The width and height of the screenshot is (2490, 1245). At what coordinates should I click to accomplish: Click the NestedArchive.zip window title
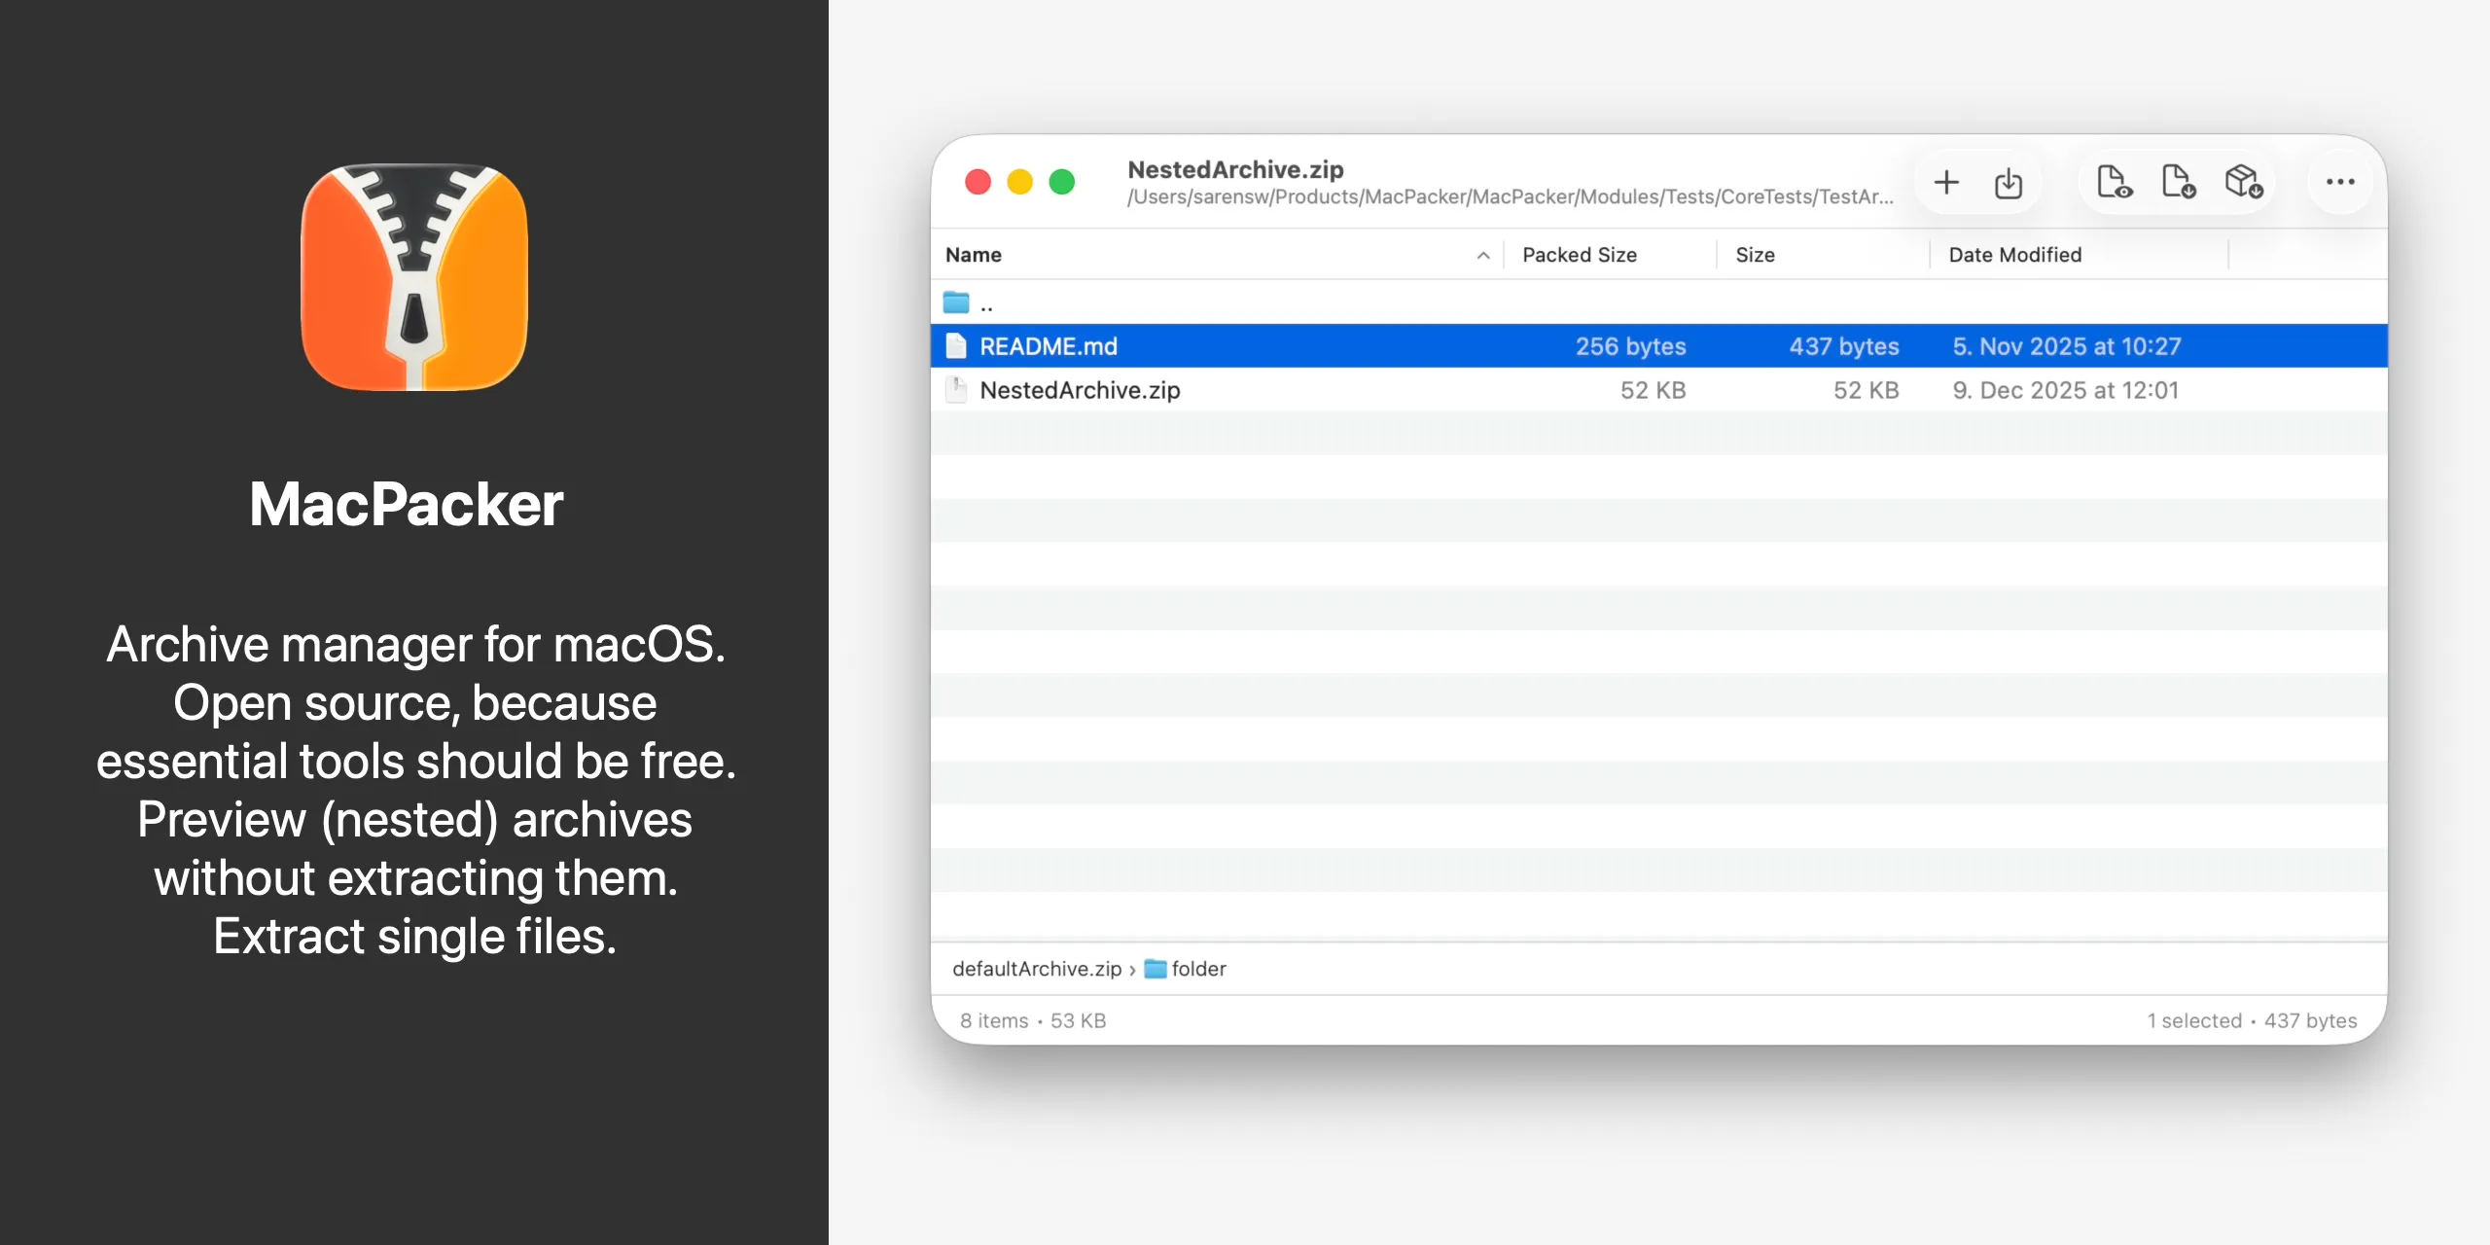point(1235,169)
